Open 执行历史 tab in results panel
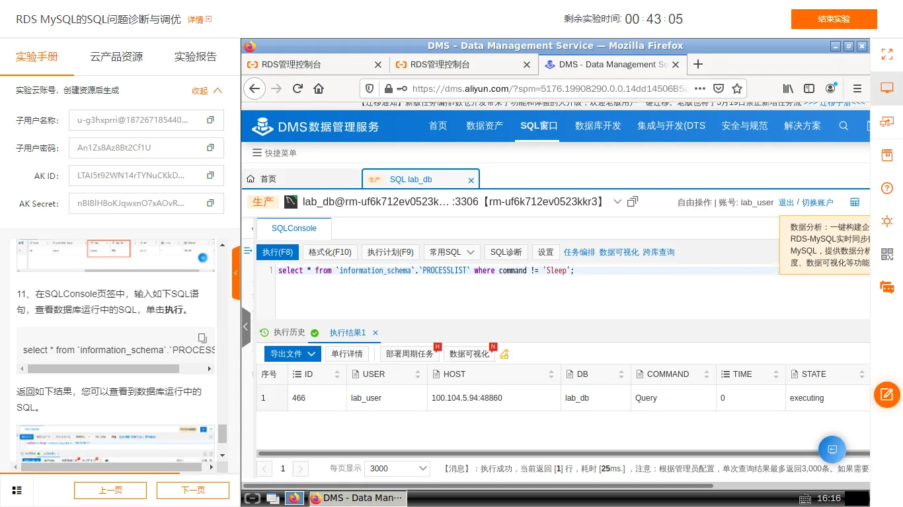This screenshot has width=903, height=507. tap(283, 333)
